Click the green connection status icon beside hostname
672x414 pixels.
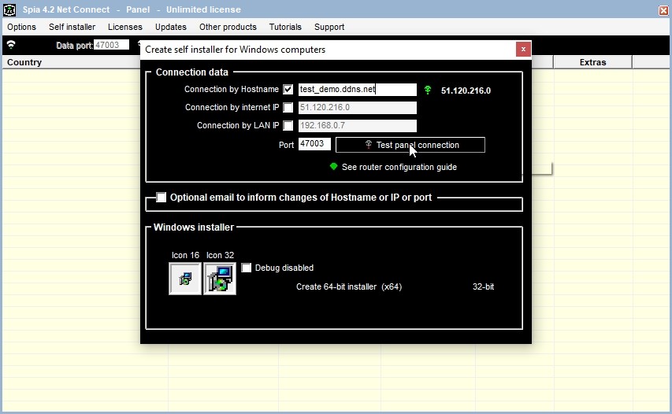[427, 90]
